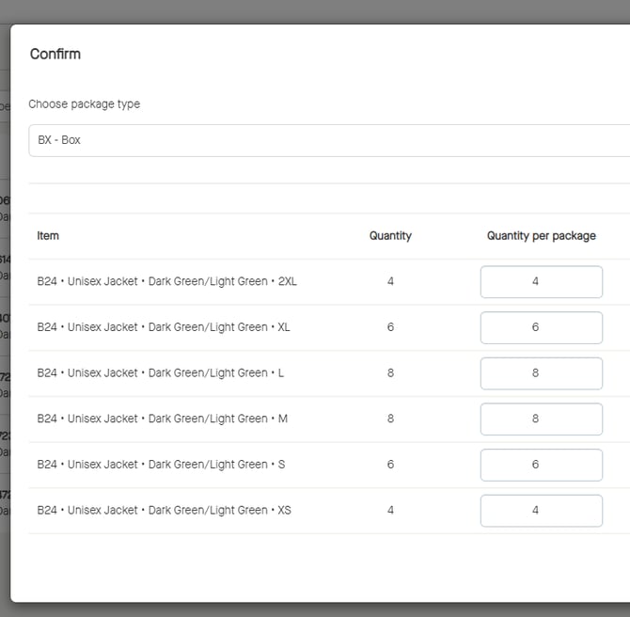The height and width of the screenshot is (617, 630).
Task: Click the Choose package type label
Action: click(x=84, y=104)
